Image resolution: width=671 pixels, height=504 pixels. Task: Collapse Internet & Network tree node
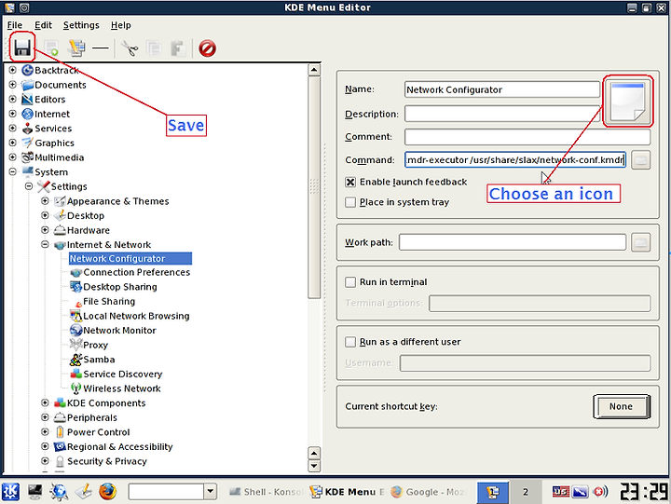[x=45, y=244]
